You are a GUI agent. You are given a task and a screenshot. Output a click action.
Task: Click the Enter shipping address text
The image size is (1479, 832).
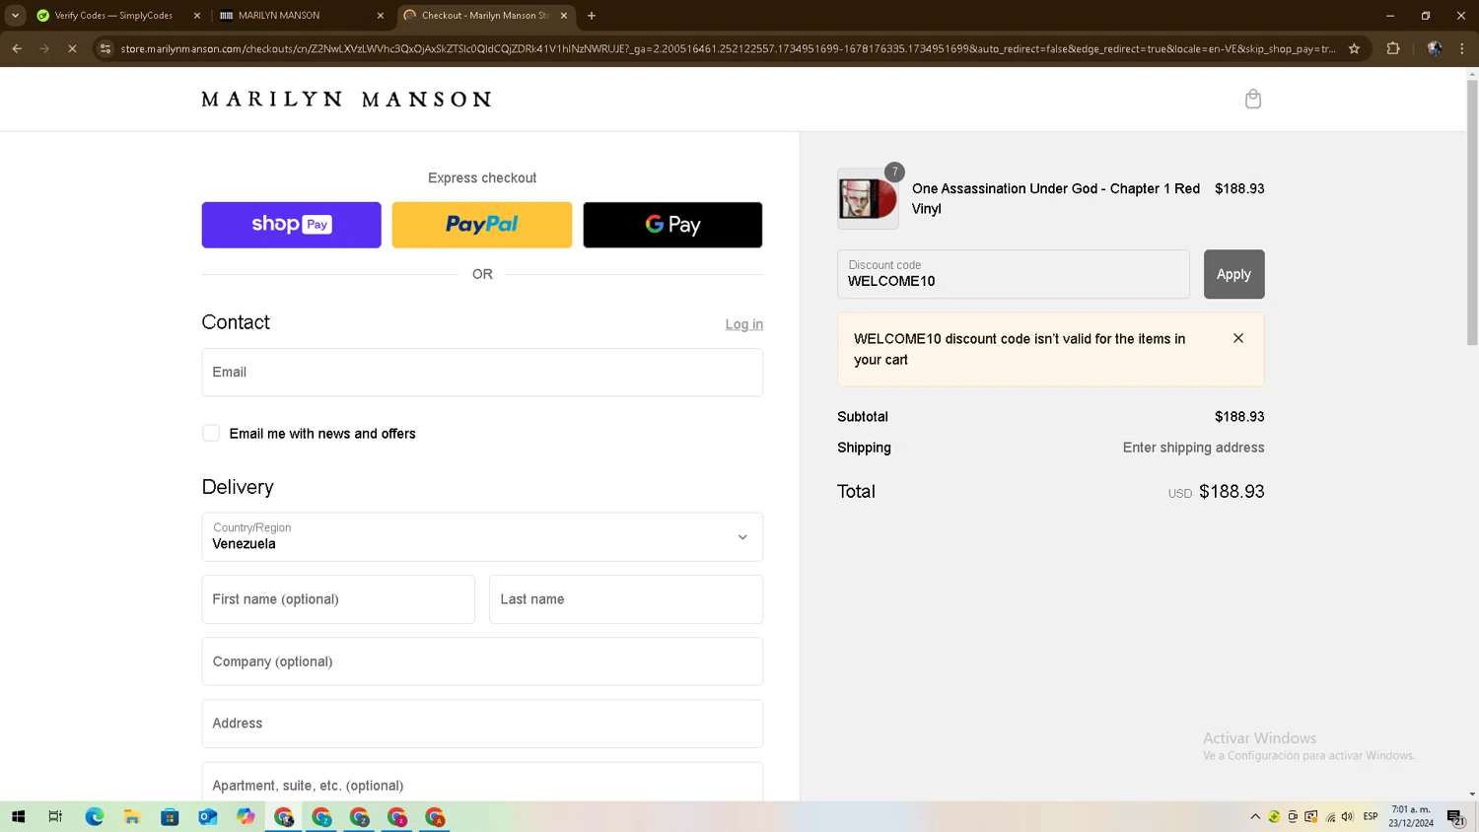point(1193,448)
